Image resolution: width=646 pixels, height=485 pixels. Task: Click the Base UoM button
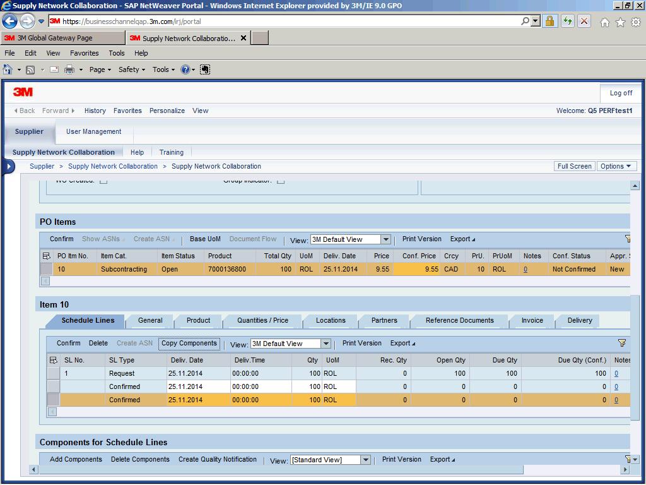click(205, 239)
